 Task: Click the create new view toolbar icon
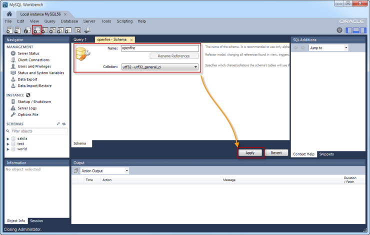click(x=52, y=30)
